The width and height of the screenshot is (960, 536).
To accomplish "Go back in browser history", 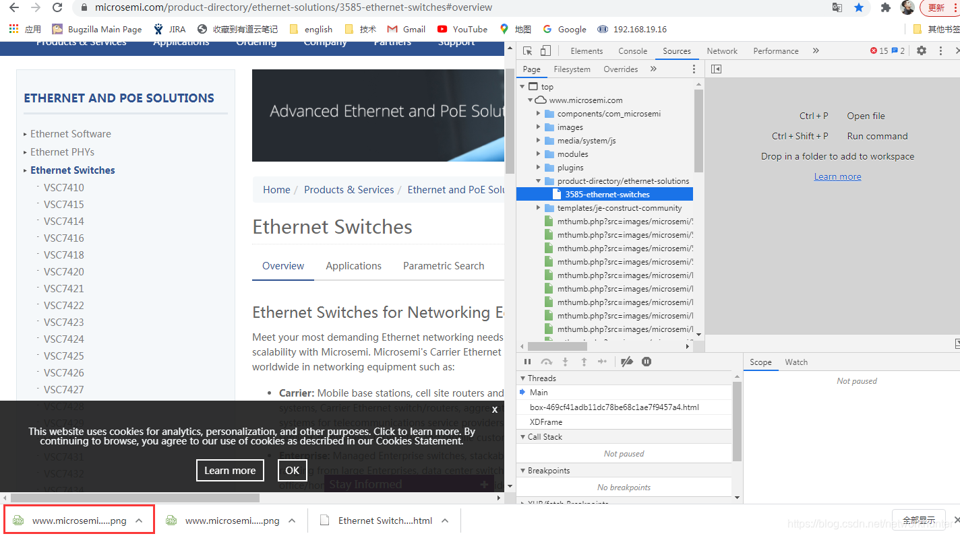I will (x=14, y=7).
